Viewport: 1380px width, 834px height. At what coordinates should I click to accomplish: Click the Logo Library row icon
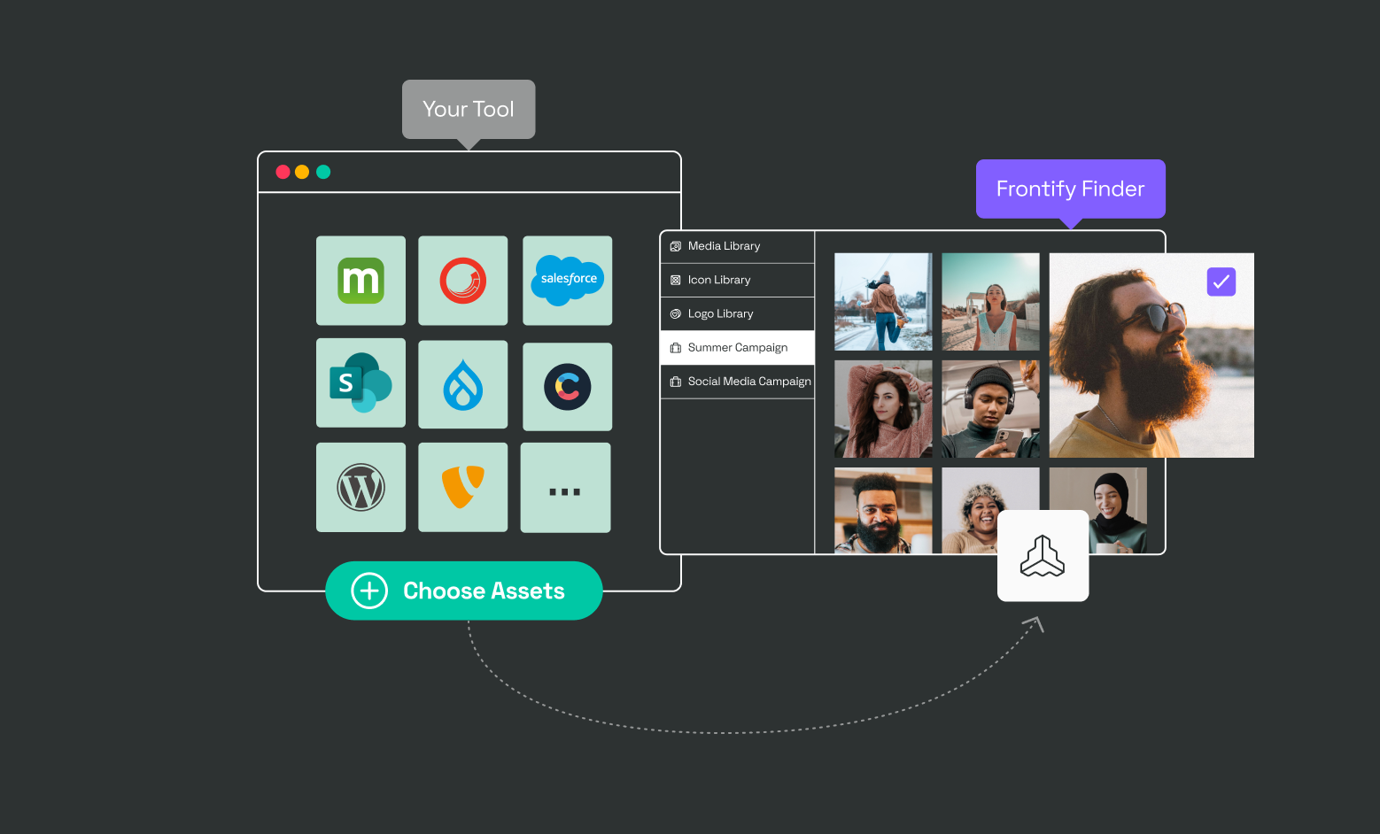[x=676, y=314]
